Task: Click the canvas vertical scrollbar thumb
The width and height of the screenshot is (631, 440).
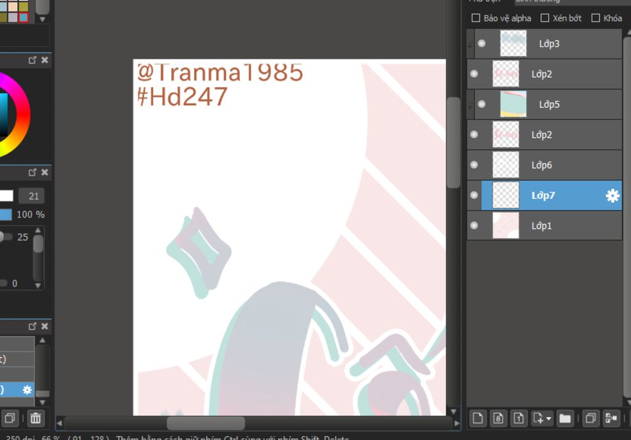Action: 454,142
